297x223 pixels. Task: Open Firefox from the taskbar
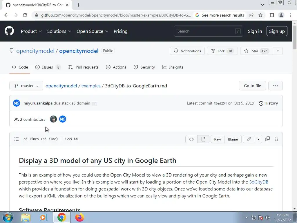click(79, 217)
